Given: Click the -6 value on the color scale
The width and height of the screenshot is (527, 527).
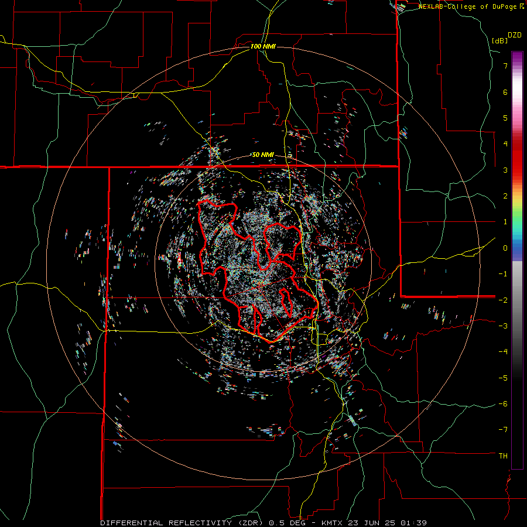Looking at the screenshot, I should [x=503, y=404].
